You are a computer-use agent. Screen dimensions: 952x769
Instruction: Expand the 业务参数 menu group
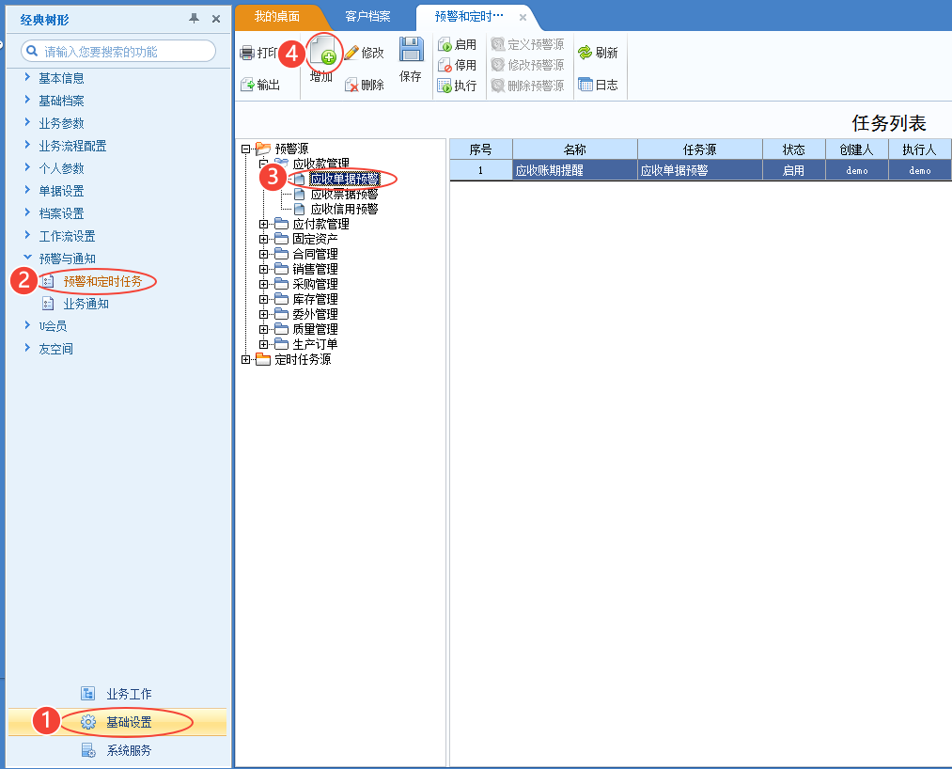coord(27,122)
